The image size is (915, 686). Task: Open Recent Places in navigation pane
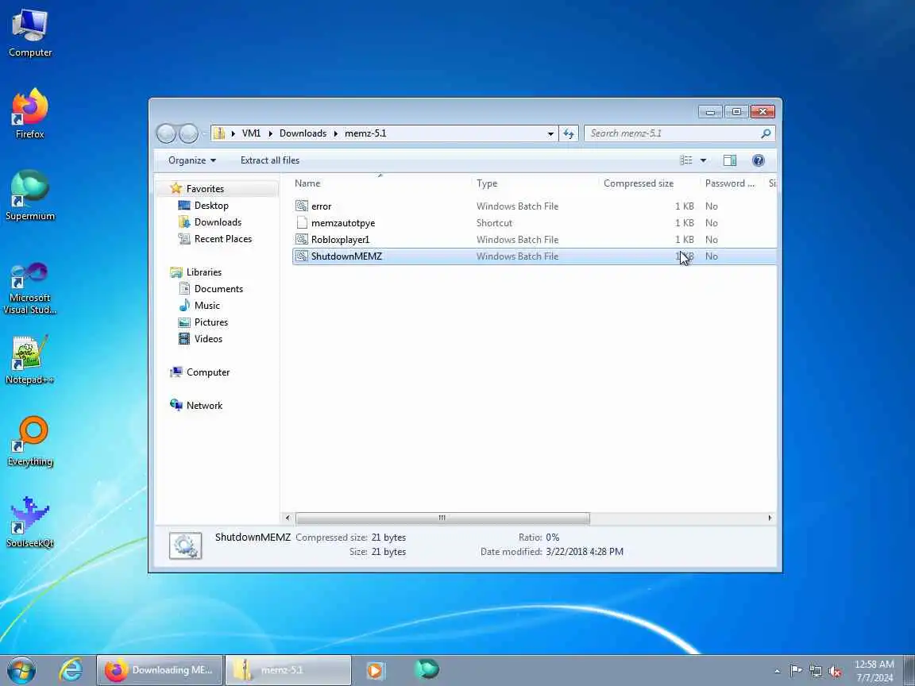[x=223, y=239]
